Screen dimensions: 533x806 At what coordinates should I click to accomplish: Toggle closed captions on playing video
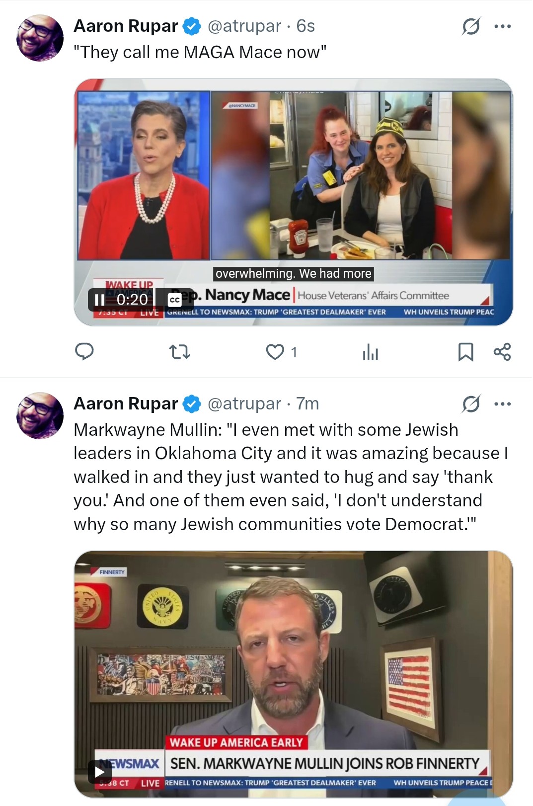coord(174,300)
